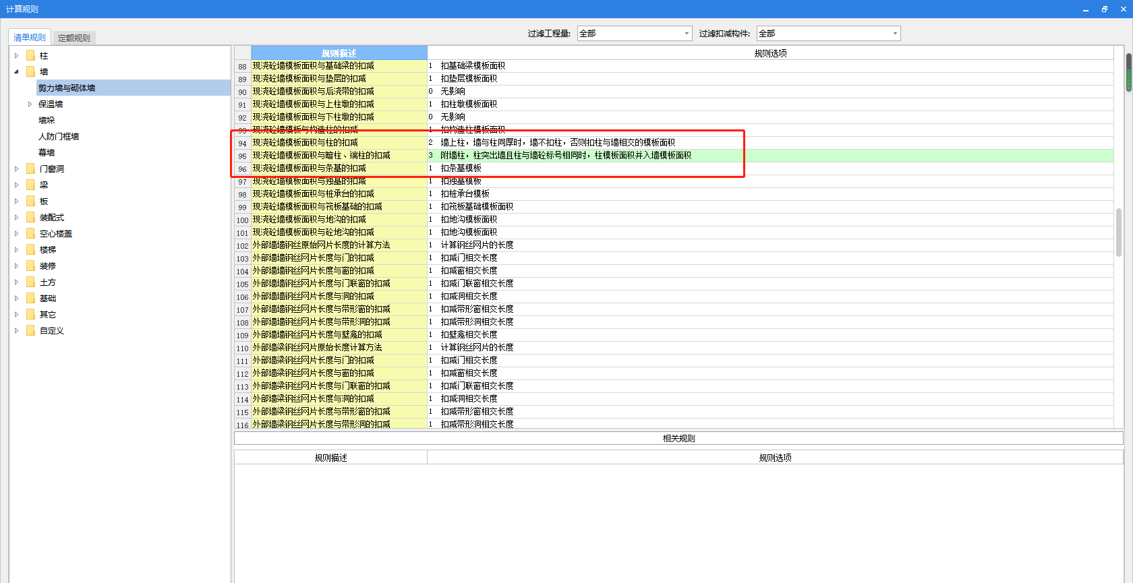Select rule 现浇砼墙模板面积与后浇带的扣减
The image size is (1133, 583).
coord(339,92)
